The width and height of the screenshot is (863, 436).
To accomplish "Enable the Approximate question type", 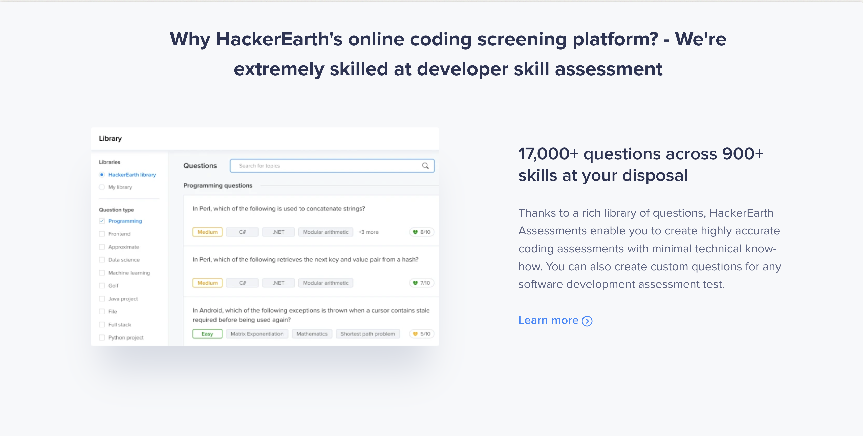I will coord(102,247).
